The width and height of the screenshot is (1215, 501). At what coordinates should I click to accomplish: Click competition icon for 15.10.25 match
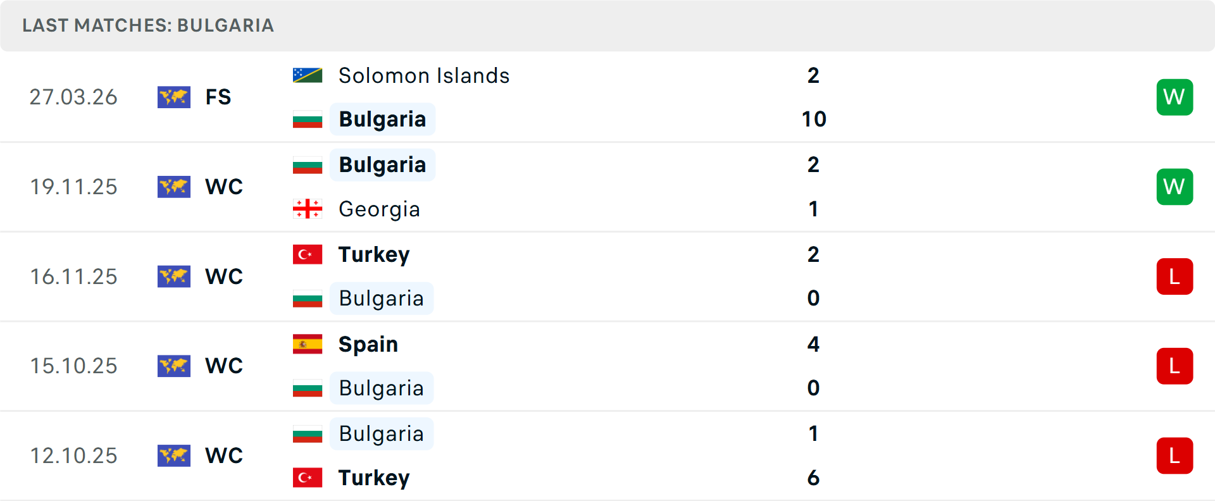(x=174, y=366)
